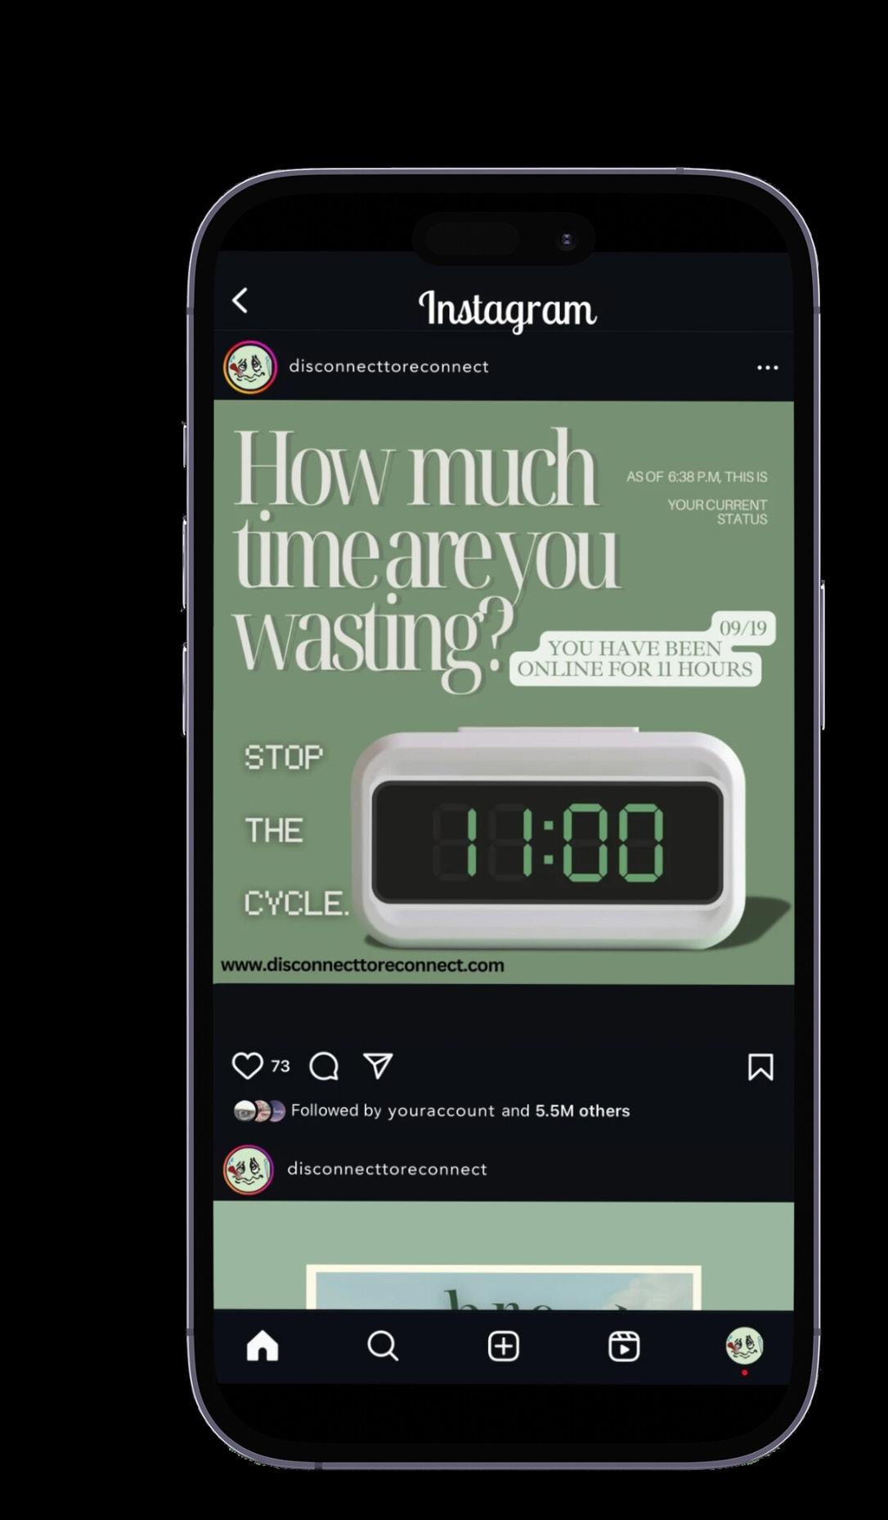
Task: Create a new post with the plus icon
Action: click(504, 1347)
